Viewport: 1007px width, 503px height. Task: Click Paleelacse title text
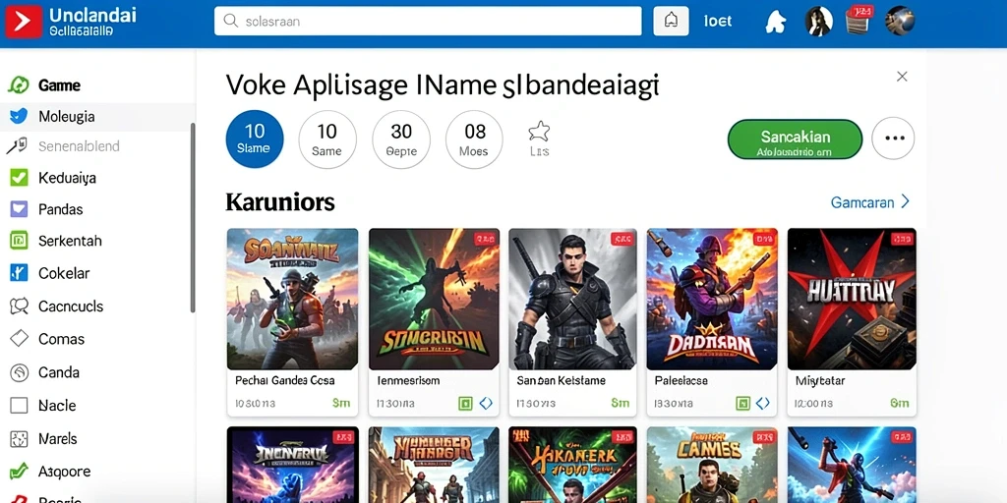coord(681,380)
